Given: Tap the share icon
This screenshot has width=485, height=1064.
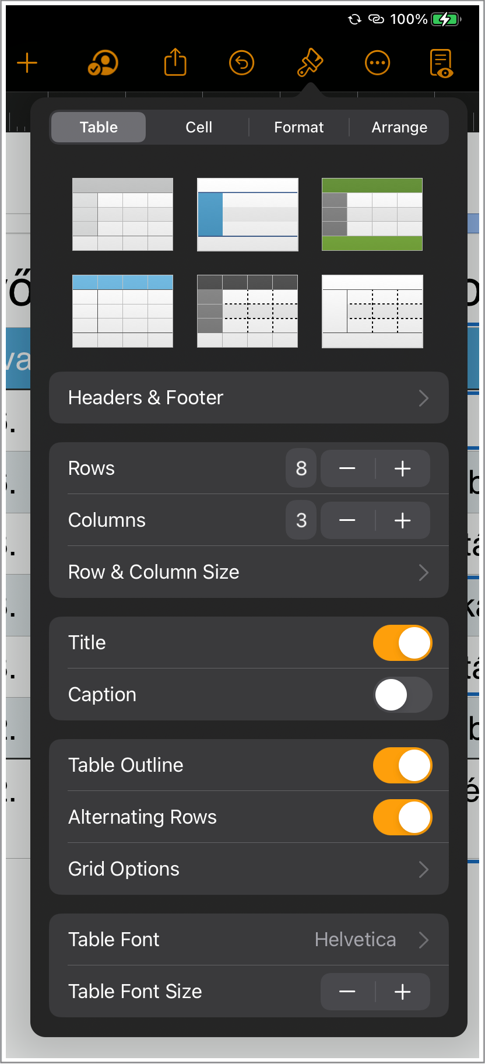Looking at the screenshot, I should click(x=175, y=62).
